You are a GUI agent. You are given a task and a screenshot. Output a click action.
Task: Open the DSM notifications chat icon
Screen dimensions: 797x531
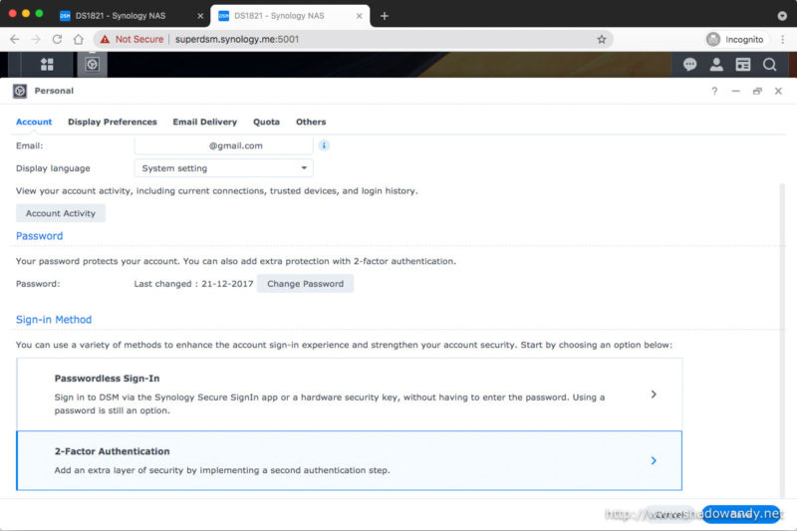click(689, 65)
